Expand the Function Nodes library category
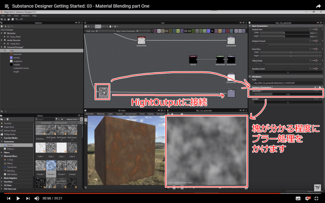 (x=2, y=138)
